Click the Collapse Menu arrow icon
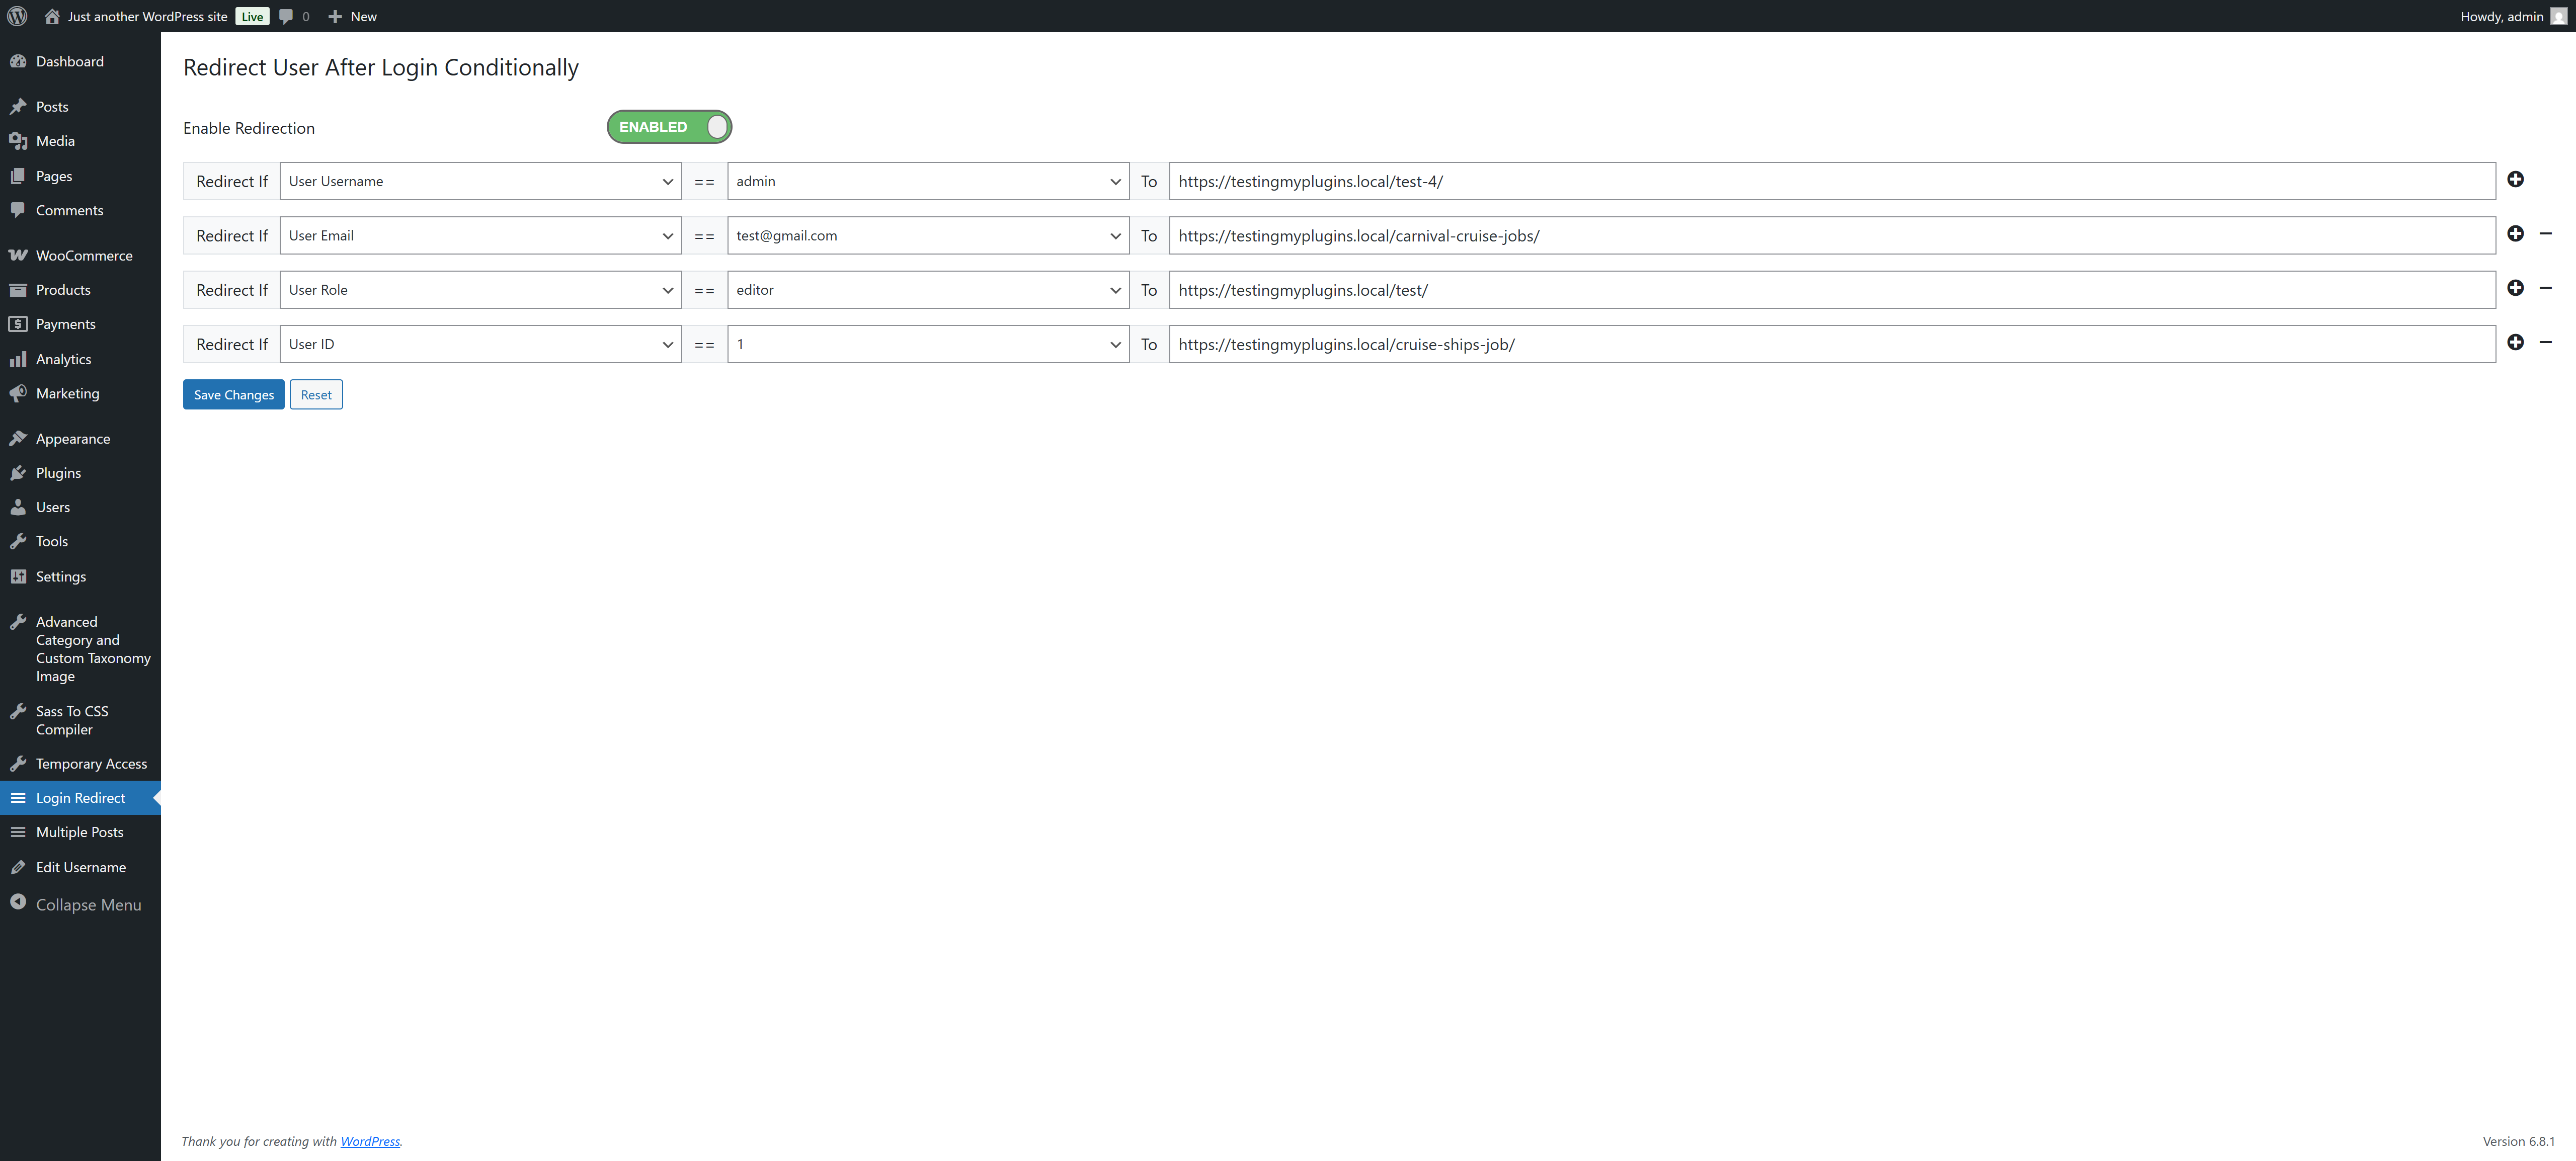This screenshot has height=1161, width=2576. (x=18, y=903)
